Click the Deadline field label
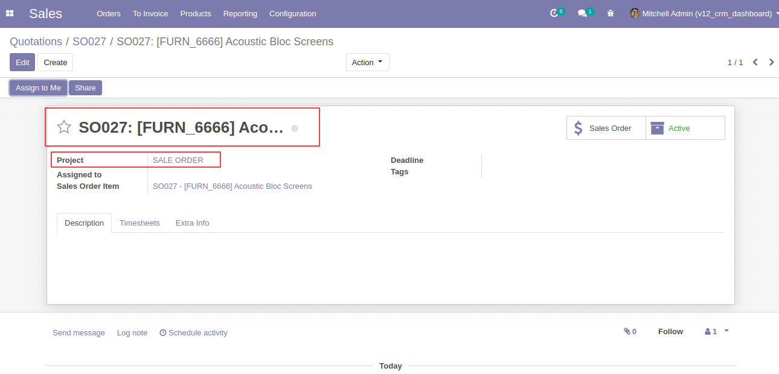This screenshot has height=374, width=779. pos(407,160)
